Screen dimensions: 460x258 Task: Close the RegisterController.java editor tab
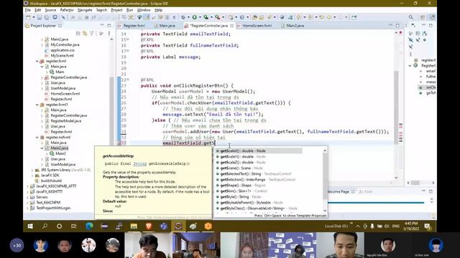231,26
